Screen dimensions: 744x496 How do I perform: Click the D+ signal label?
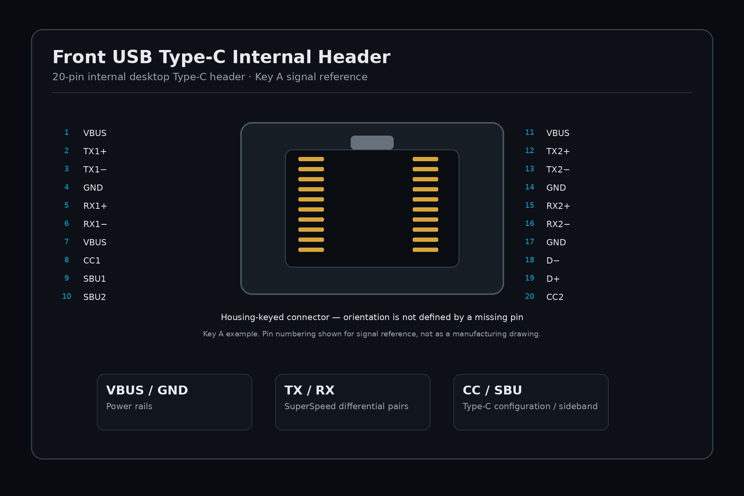pos(553,279)
